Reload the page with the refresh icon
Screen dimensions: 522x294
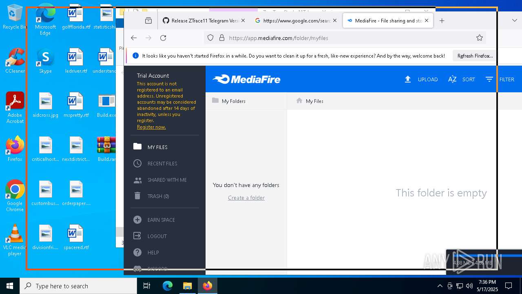tap(163, 38)
